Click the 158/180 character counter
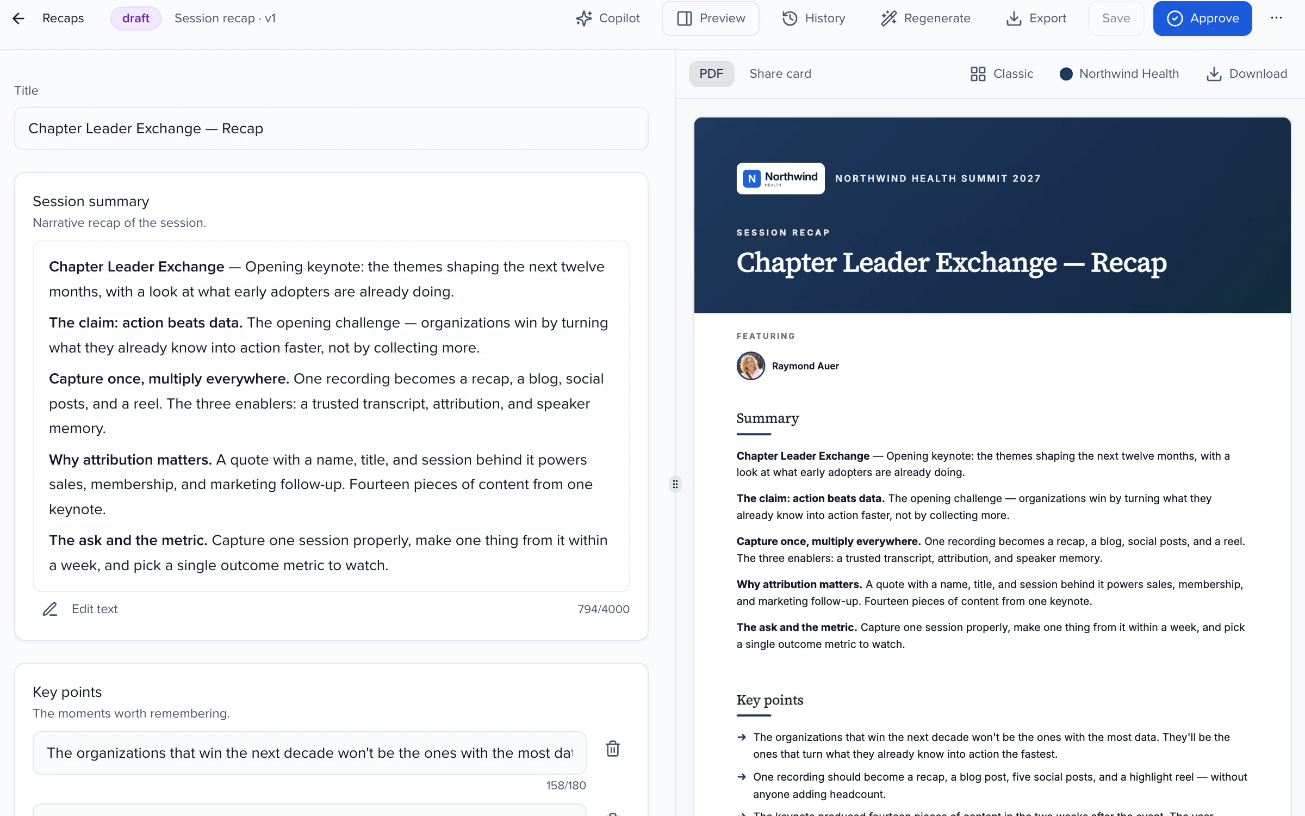 click(566, 786)
